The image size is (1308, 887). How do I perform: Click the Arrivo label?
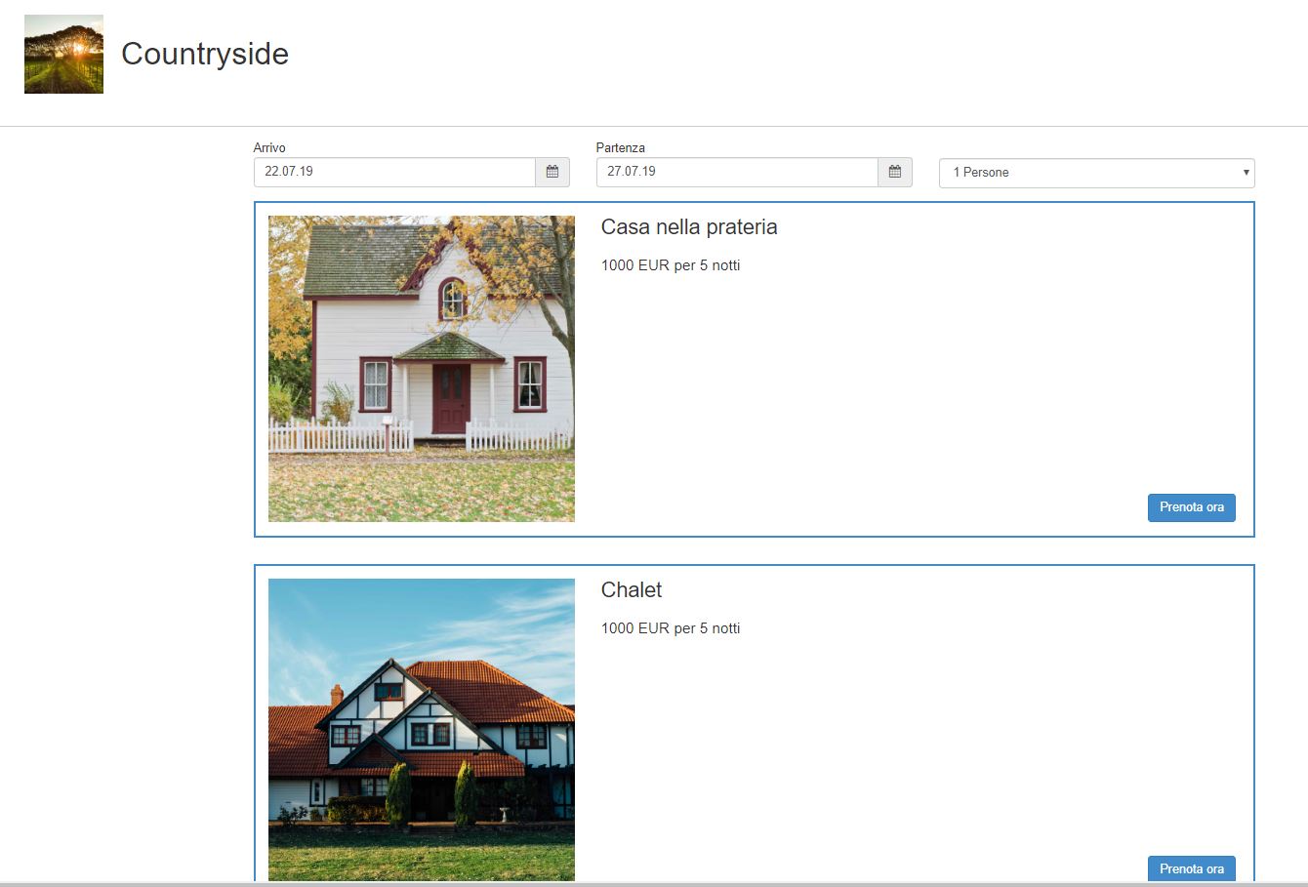tap(269, 148)
